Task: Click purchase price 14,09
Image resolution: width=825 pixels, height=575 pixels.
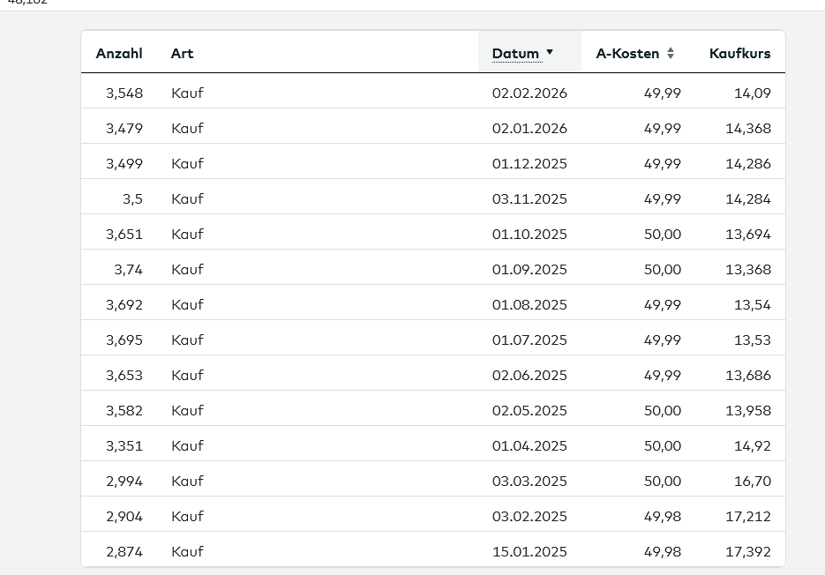Action: pyautogui.click(x=753, y=93)
